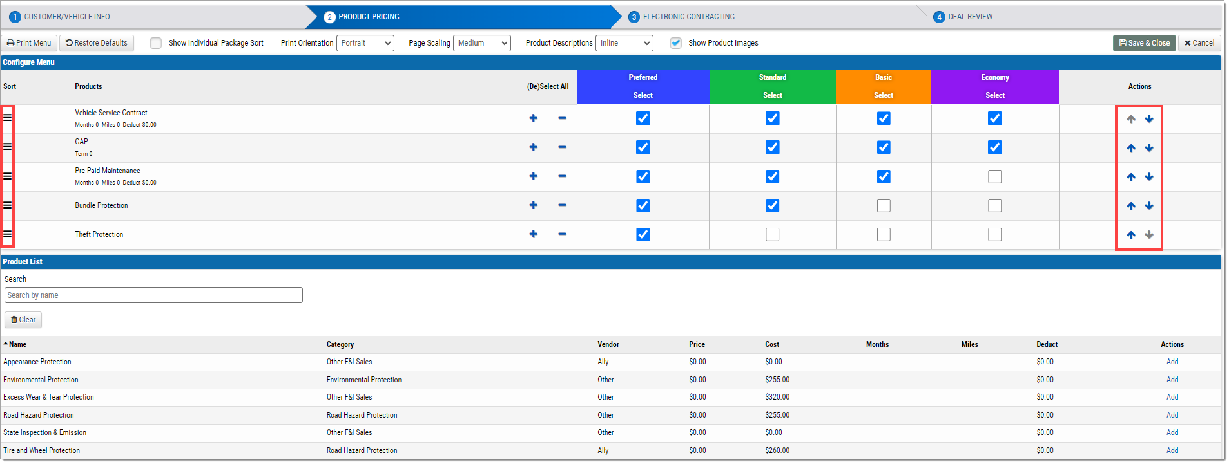Click minus icon in Theft Protection row
1229x464 pixels.
click(562, 234)
